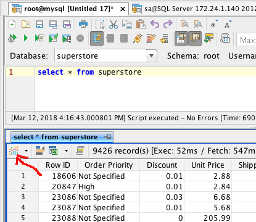This screenshot has width=256, height=222.
Task: Toggle the pivot results display button
Action: [x=195, y=38]
